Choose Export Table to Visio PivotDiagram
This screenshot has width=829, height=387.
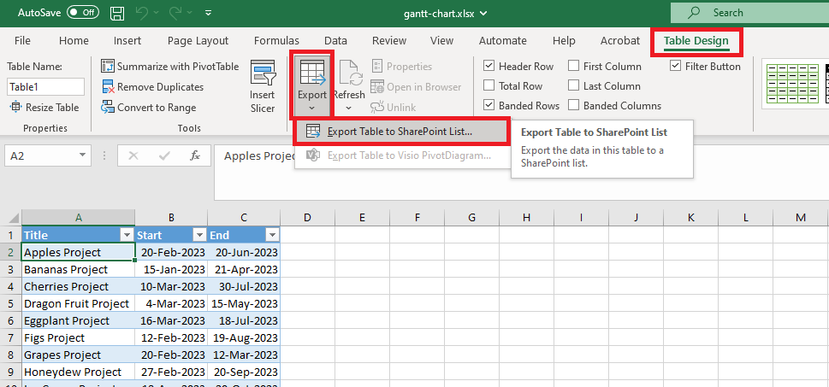tap(402, 155)
